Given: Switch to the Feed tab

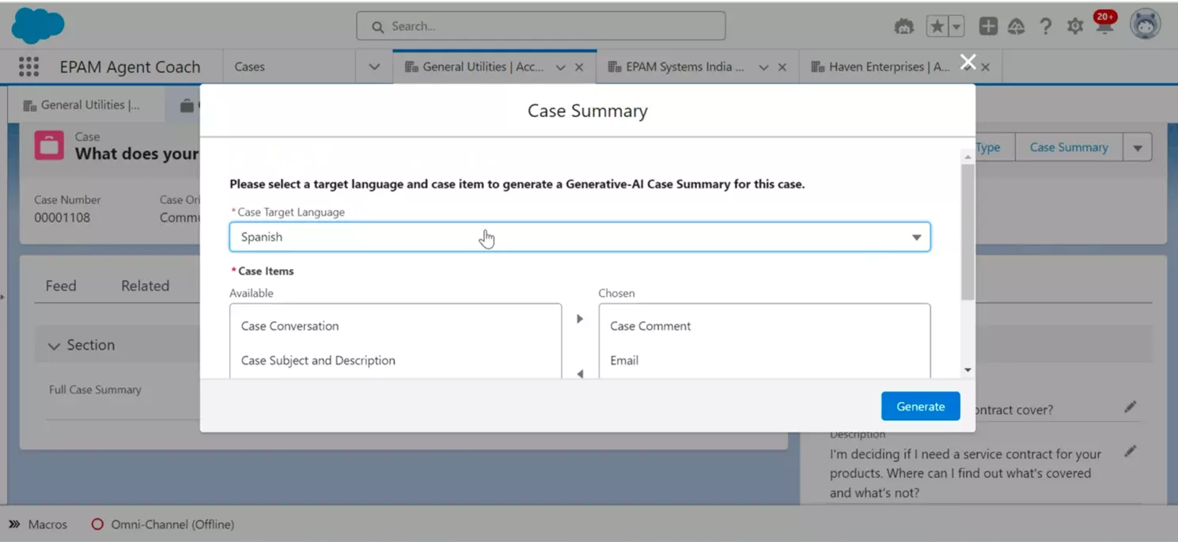Looking at the screenshot, I should (x=61, y=286).
